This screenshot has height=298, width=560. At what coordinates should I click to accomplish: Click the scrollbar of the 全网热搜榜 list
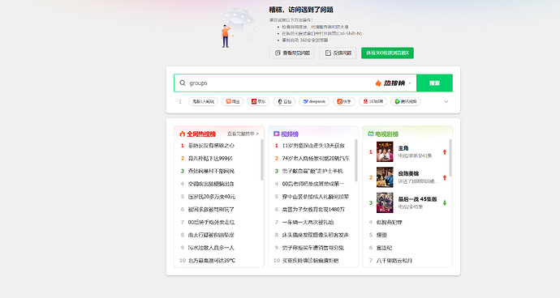tap(262, 160)
